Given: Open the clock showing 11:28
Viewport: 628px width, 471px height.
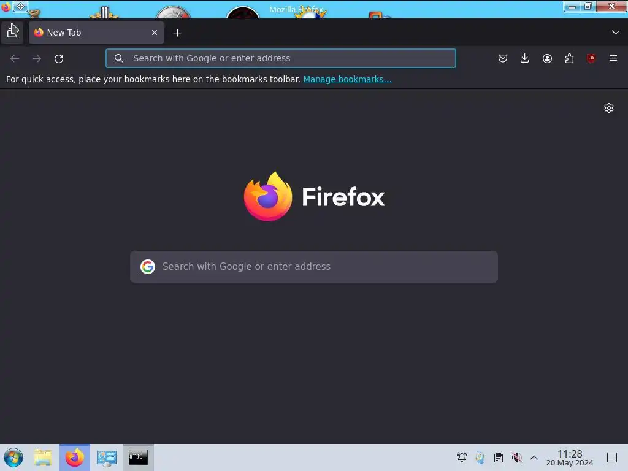Looking at the screenshot, I should (570, 458).
